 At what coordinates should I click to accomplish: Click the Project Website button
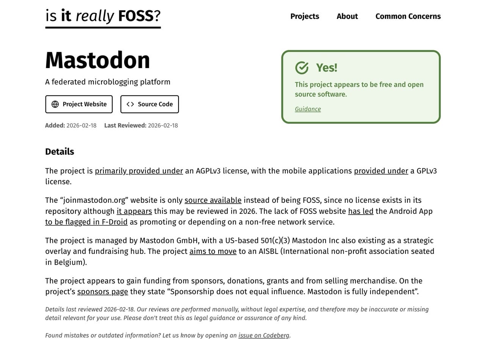point(79,104)
